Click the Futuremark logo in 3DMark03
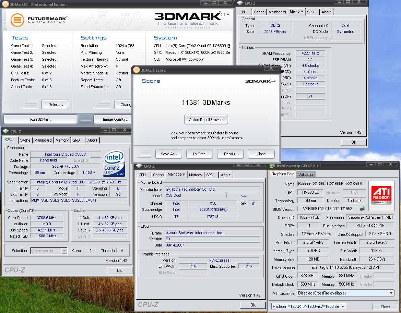 click(39, 20)
